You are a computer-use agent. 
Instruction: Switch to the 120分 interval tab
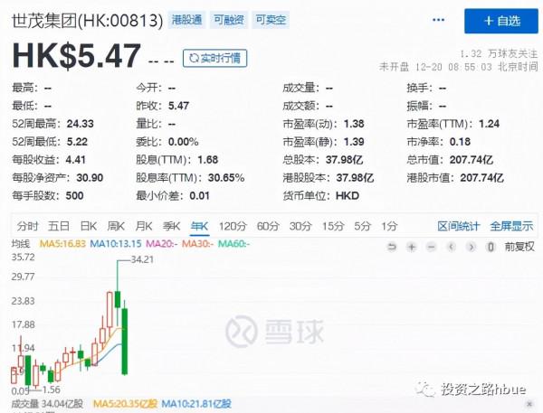pyautogui.click(x=233, y=226)
